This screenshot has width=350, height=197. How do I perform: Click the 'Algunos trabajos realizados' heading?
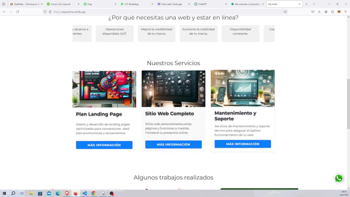pos(174,177)
